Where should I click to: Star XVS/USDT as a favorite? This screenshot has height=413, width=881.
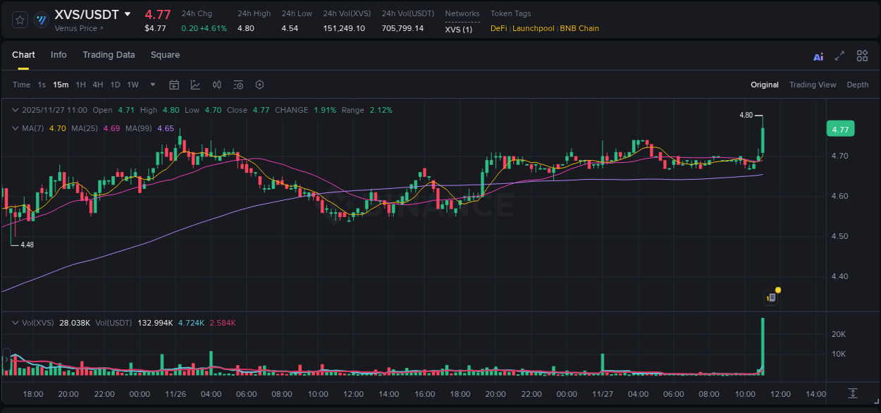coord(20,20)
